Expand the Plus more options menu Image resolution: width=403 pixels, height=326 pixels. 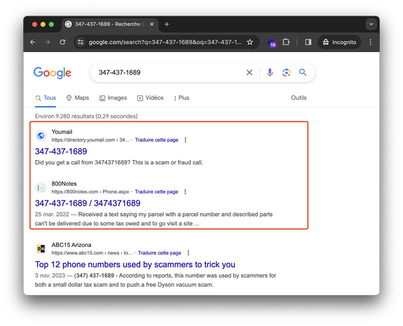click(181, 98)
